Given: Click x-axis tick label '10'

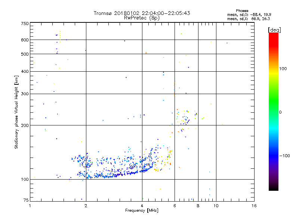Looking at the screenshot, I should pyautogui.click(x=216, y=206).
